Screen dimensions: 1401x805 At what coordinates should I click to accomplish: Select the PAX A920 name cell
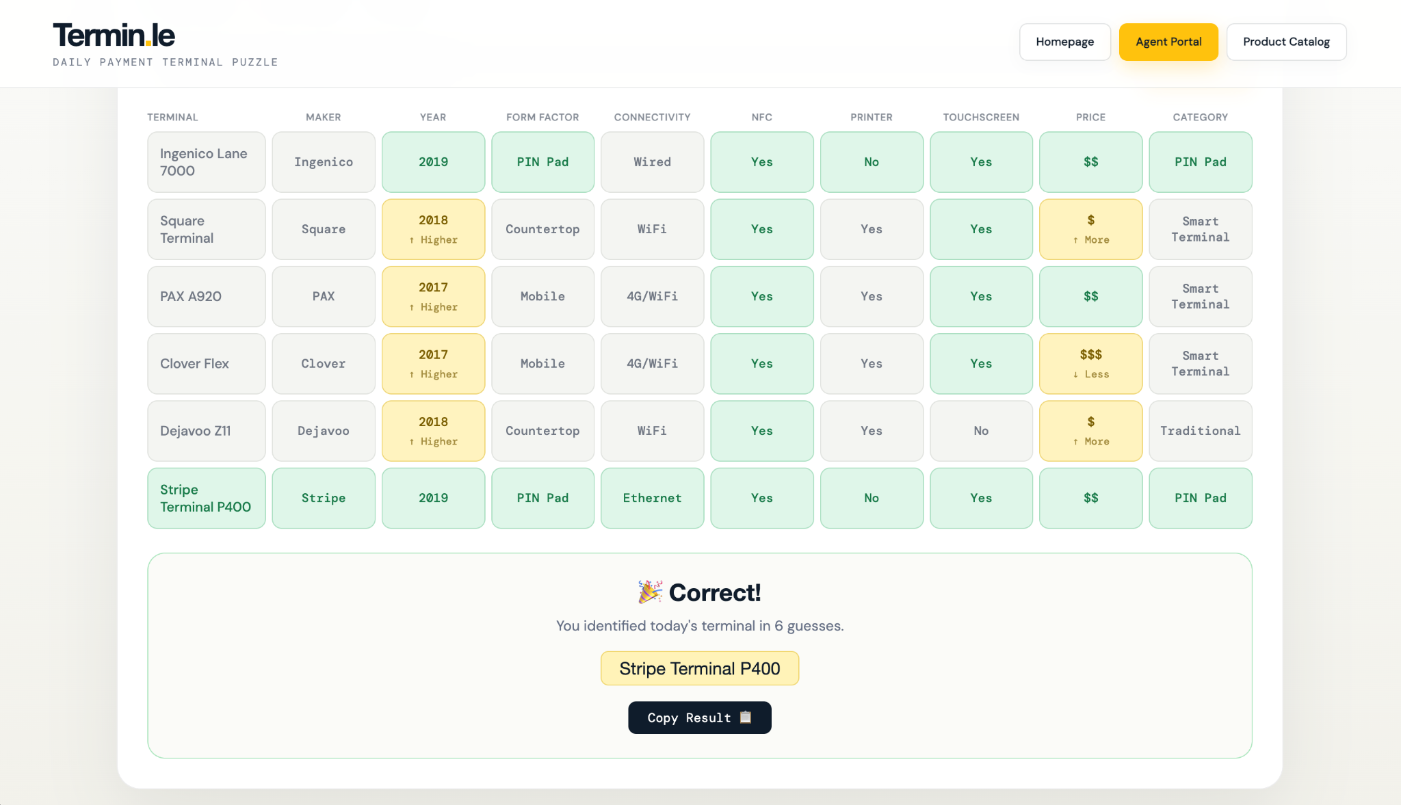point(206,296)
